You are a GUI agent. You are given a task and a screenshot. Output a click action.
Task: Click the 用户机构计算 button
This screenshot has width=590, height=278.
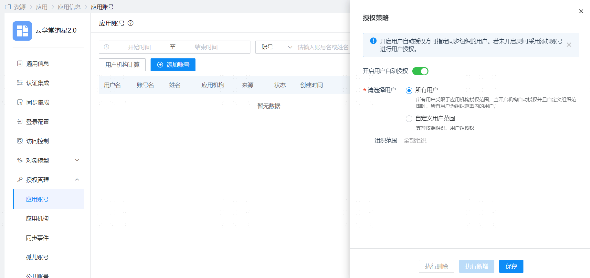(x=122, y=65)
